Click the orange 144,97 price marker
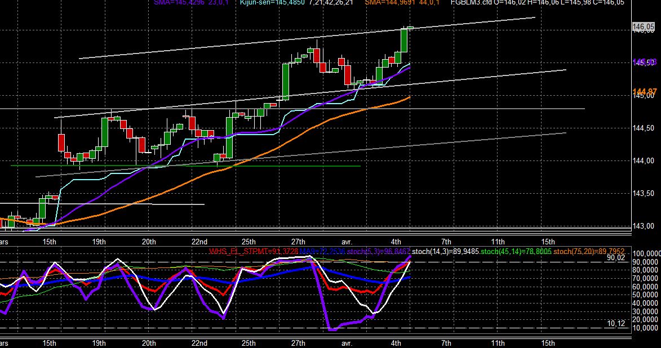The width and height of the screenshot is (661, 348). (645, 91)
